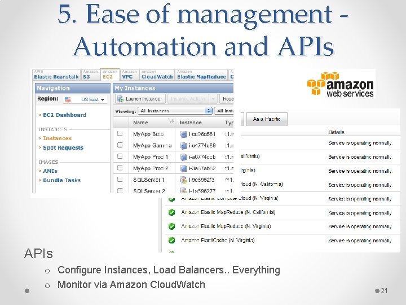The image size is (406, 305).
Task: Select the ElastiCache 'Service is operating normally' text
Action: point(360,241)
